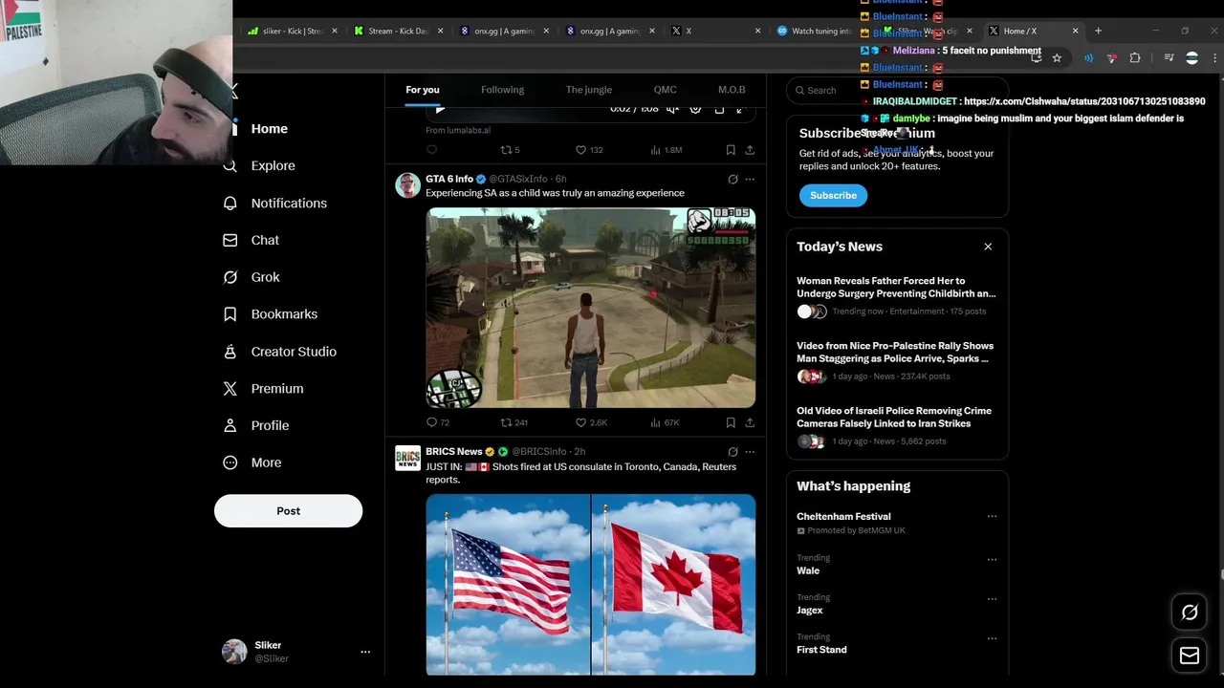Screen dimensions: 1224x688
Task: Click the Premium X logo icon
Action: click(x=229, y=389)
